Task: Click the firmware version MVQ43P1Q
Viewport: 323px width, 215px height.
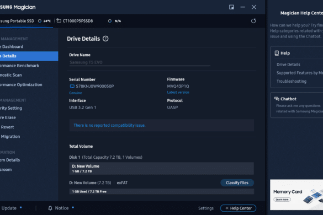Action: [x=178, y=86]
